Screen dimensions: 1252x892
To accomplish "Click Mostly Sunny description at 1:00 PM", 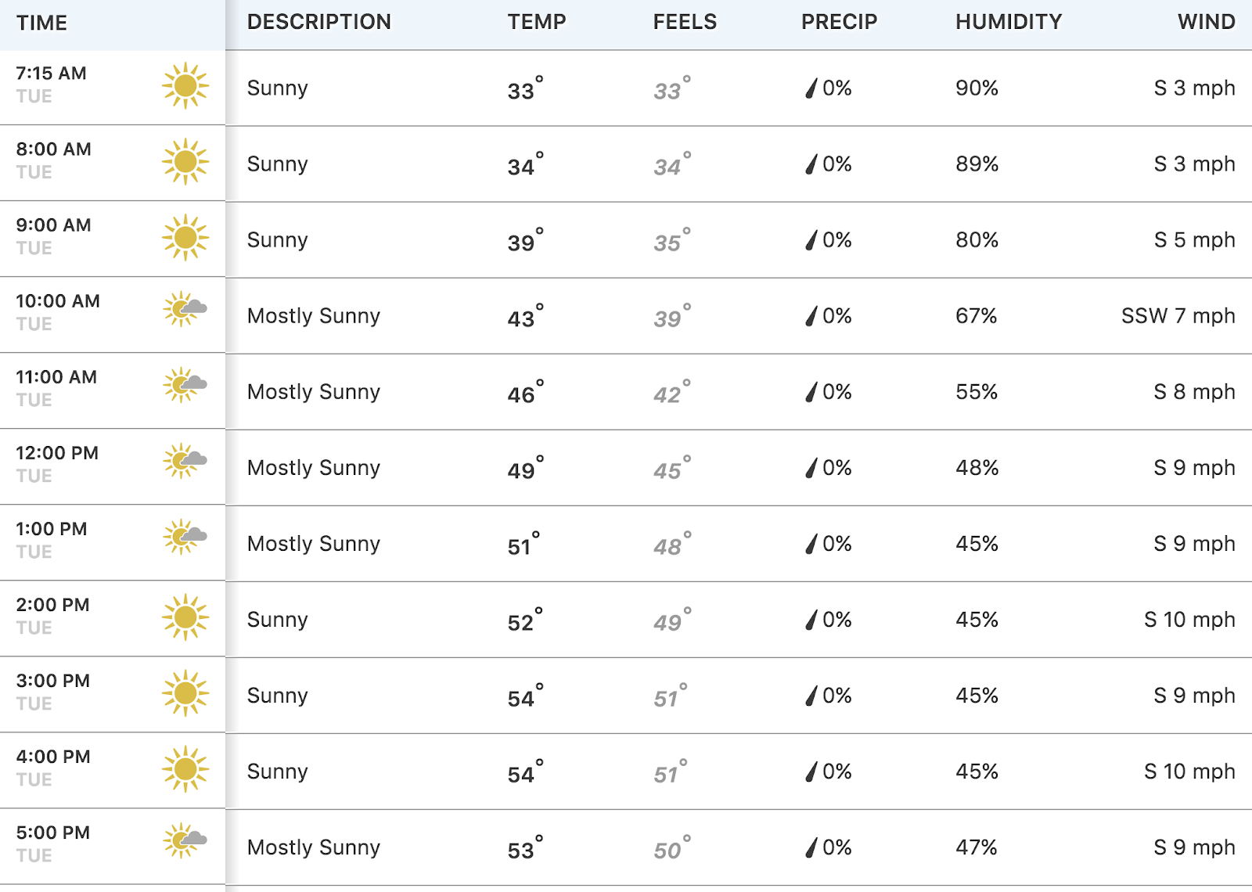I will pos(314,543).
